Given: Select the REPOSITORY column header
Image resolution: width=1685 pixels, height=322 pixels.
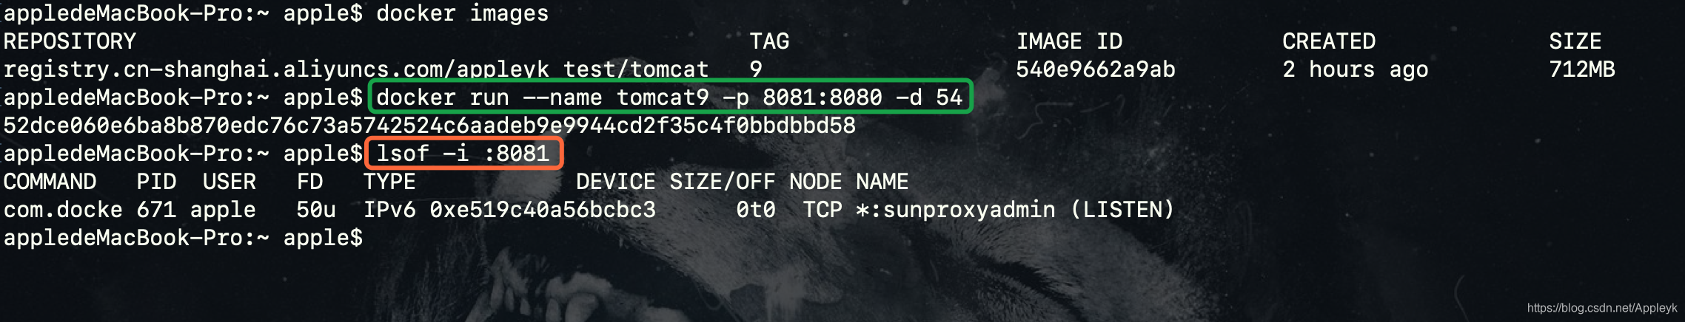Looking at the screenshot, I should coord(70,41).
